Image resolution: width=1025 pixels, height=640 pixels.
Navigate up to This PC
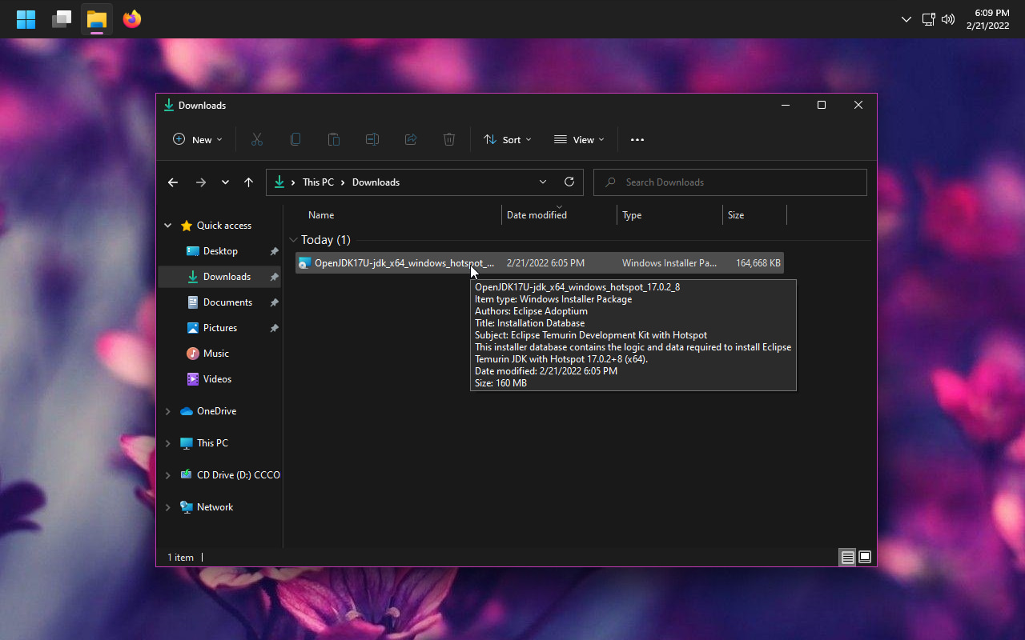pyautogui.click(x=248, y=182)
